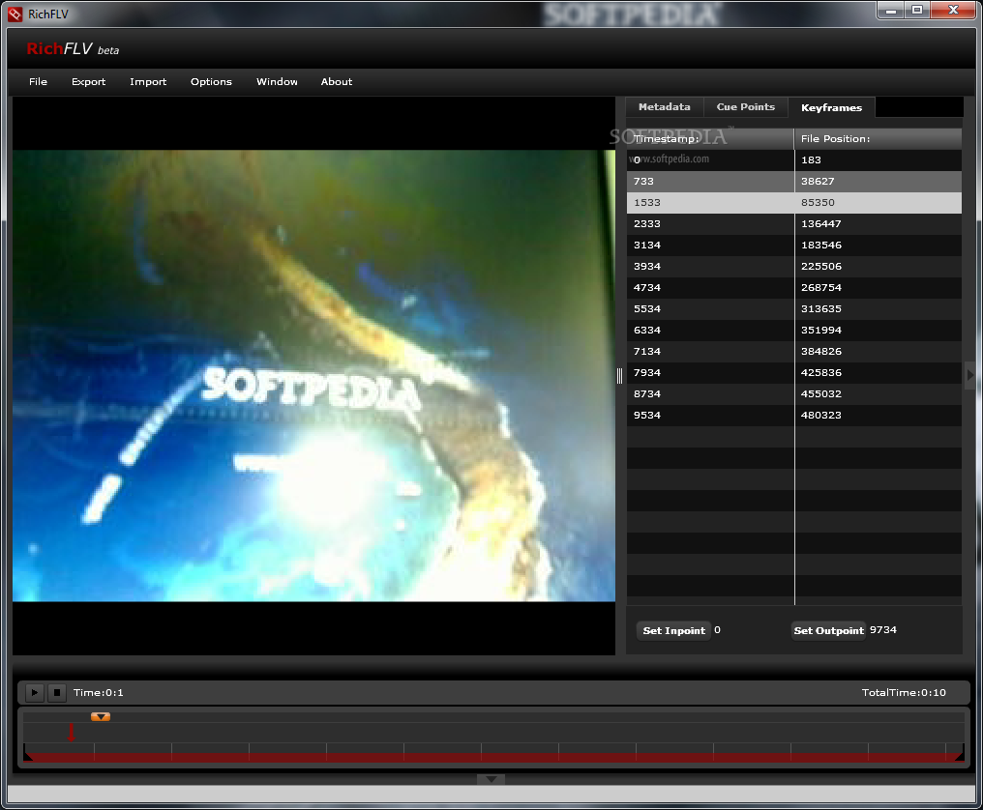Select keyframe row with timestamp 1533

coord(794,202)
